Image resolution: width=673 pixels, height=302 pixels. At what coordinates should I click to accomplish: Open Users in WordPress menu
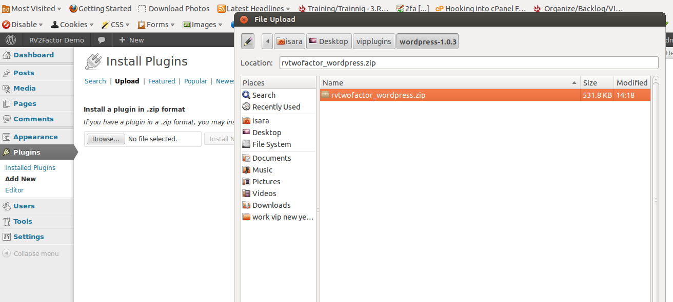[x=36, y=206]
